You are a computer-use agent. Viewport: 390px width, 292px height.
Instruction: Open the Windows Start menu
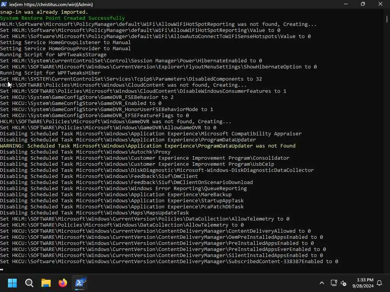(12, 283)
